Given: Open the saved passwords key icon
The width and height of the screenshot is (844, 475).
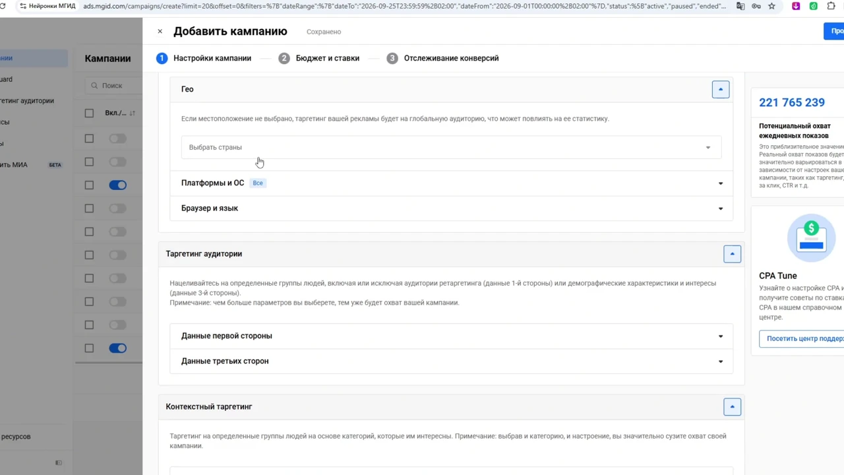Looking at the screenshot, I should click(x=756, y=6).
